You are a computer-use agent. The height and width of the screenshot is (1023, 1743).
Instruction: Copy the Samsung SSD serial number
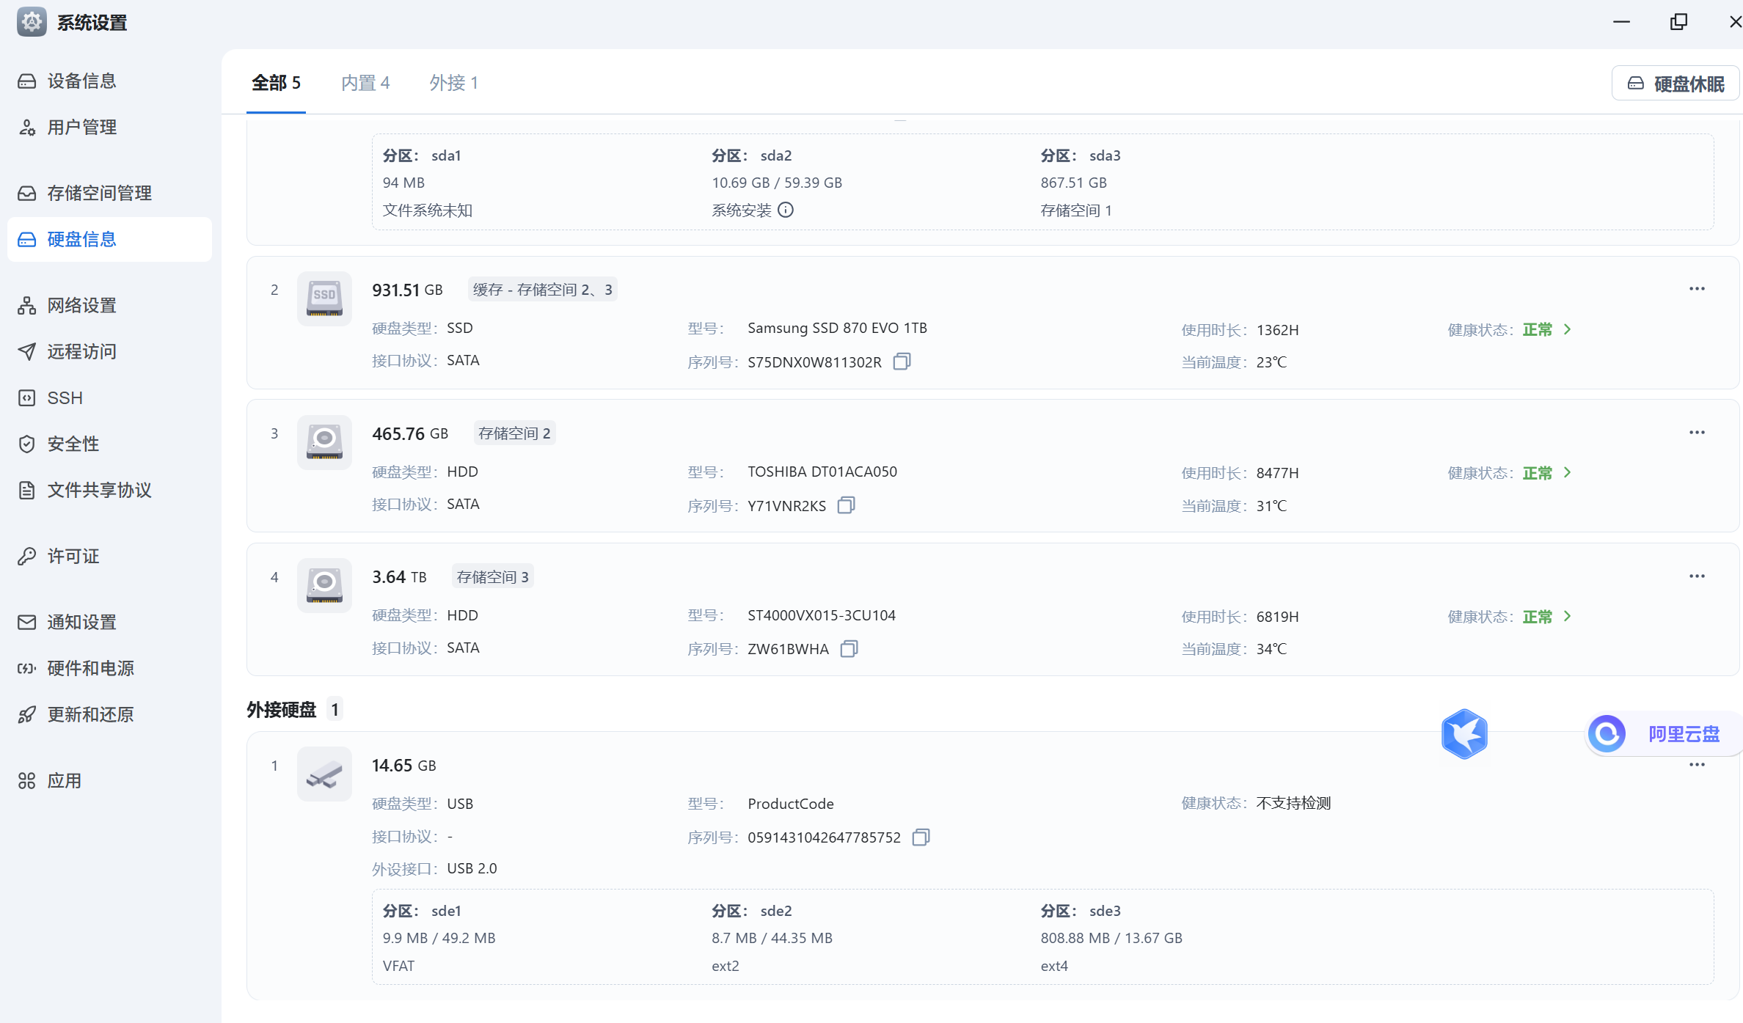point(902,362)
